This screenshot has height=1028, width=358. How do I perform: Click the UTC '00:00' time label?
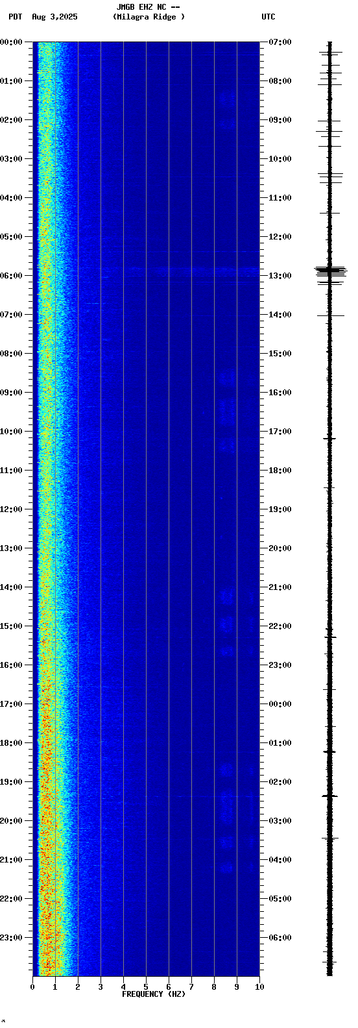[x=280, y=704]
